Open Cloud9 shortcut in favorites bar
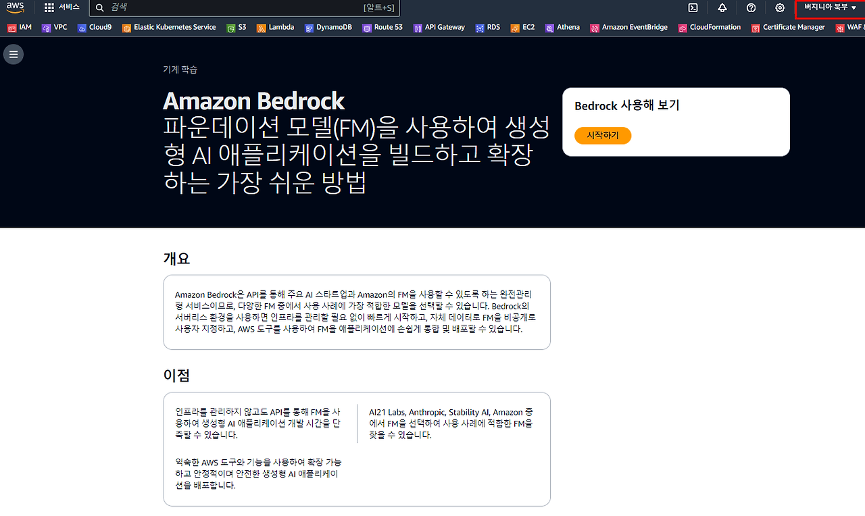This screenshot has height=516, width=865. [95, 28]
